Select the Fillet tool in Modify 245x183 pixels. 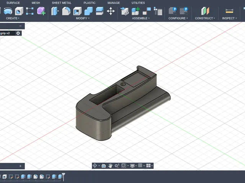click(x=66, y=11)
